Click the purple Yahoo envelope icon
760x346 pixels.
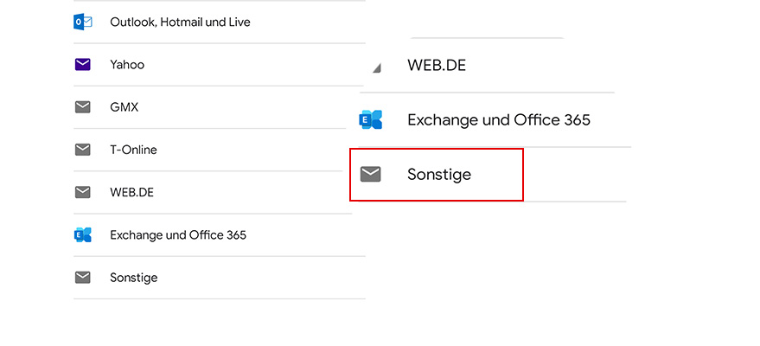pos(83,64)
